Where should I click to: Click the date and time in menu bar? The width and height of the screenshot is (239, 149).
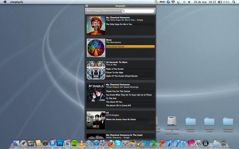coord(205,2)
